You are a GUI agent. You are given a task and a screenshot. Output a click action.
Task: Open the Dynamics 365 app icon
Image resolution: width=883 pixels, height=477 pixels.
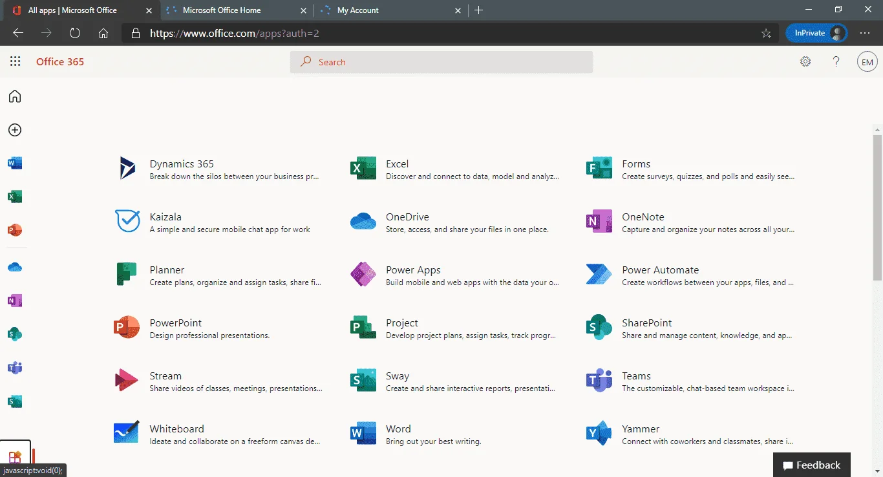pyautogui.click(x=127, y=168)
